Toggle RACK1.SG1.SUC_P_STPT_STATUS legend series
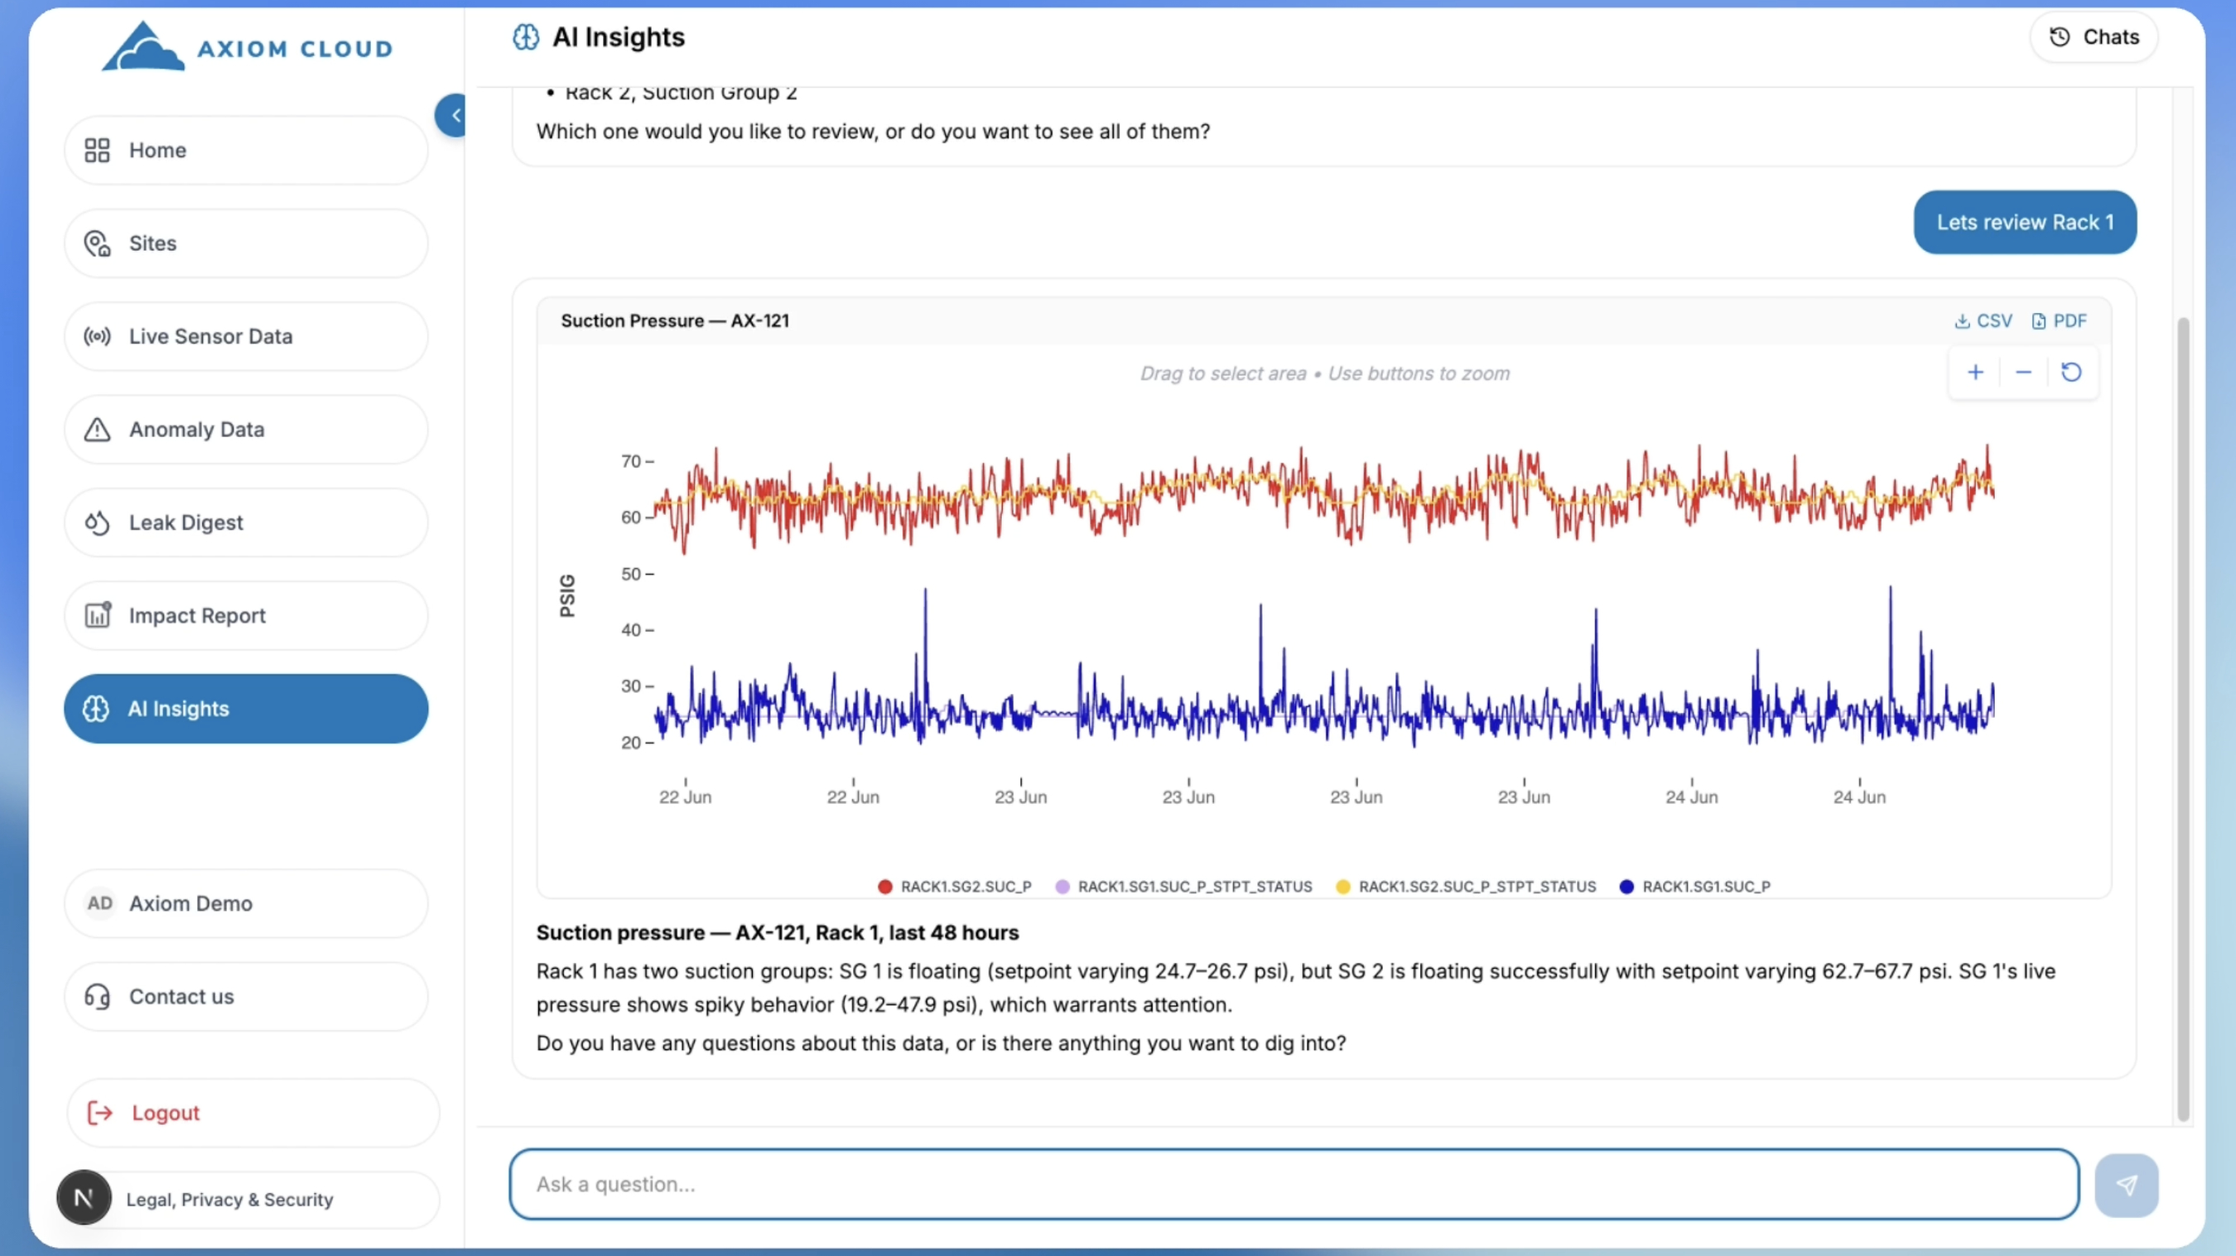Image resolution: width=2236 pixels, height=1256 pixels. point(1184,887)
